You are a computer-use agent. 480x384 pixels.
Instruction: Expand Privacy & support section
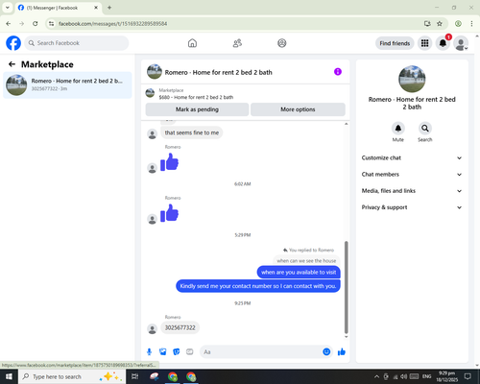click(412, 207)
